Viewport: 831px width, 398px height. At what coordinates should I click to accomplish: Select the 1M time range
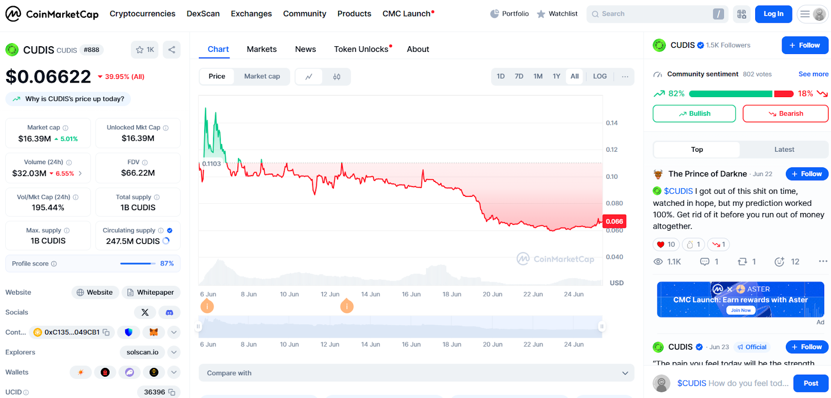coord(538,76)
